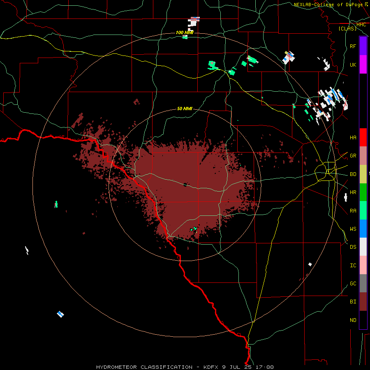370x370 pixels.
Task: Click the RA legend label
Action: (x=353, y=211)
